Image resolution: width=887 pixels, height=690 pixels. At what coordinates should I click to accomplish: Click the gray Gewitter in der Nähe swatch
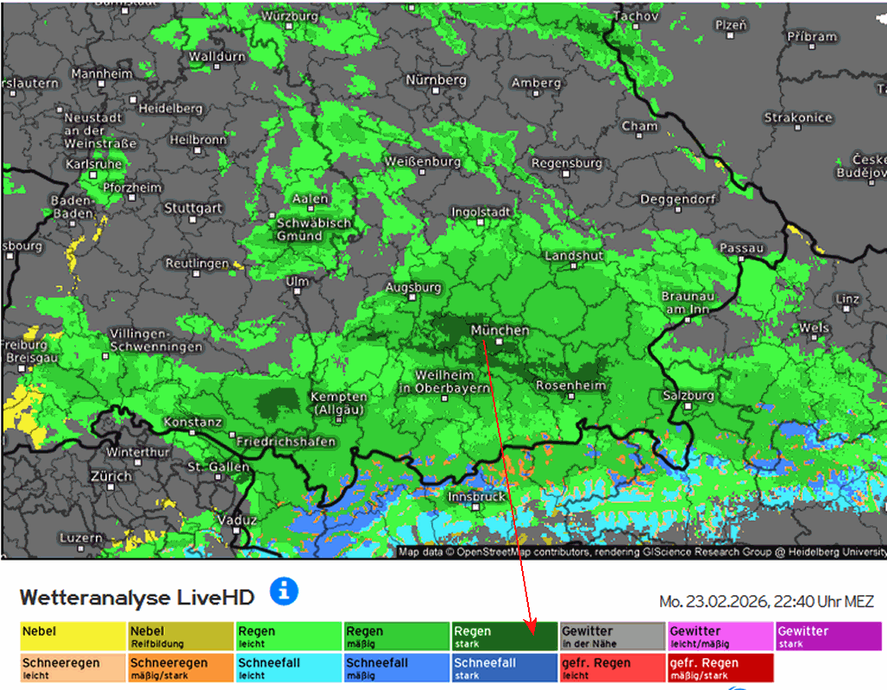(613, 637)
